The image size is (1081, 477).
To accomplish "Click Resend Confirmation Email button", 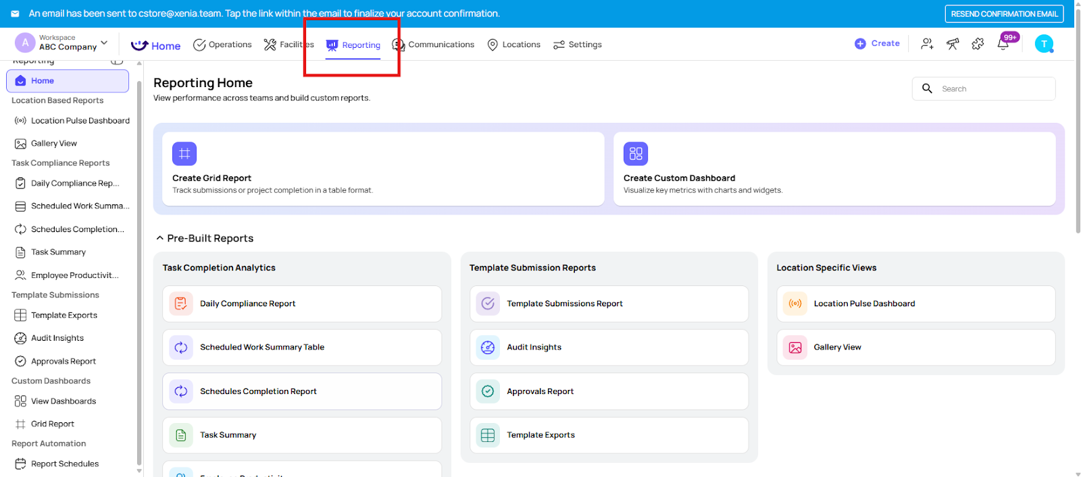I will pyautogui.click(x=1003, y=13).
